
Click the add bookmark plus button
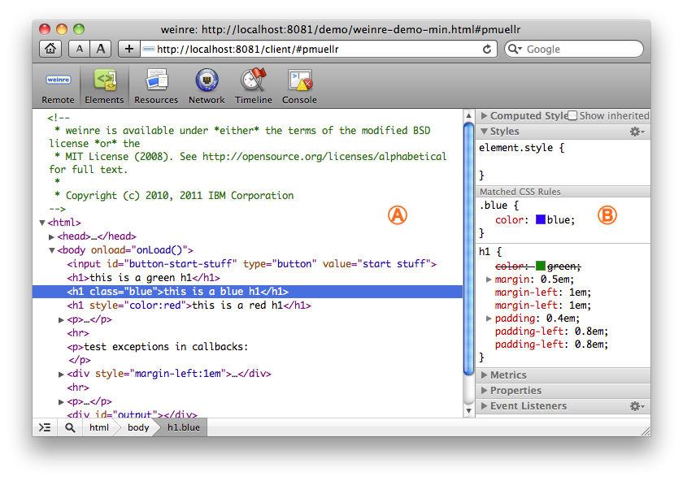[129, 49]
